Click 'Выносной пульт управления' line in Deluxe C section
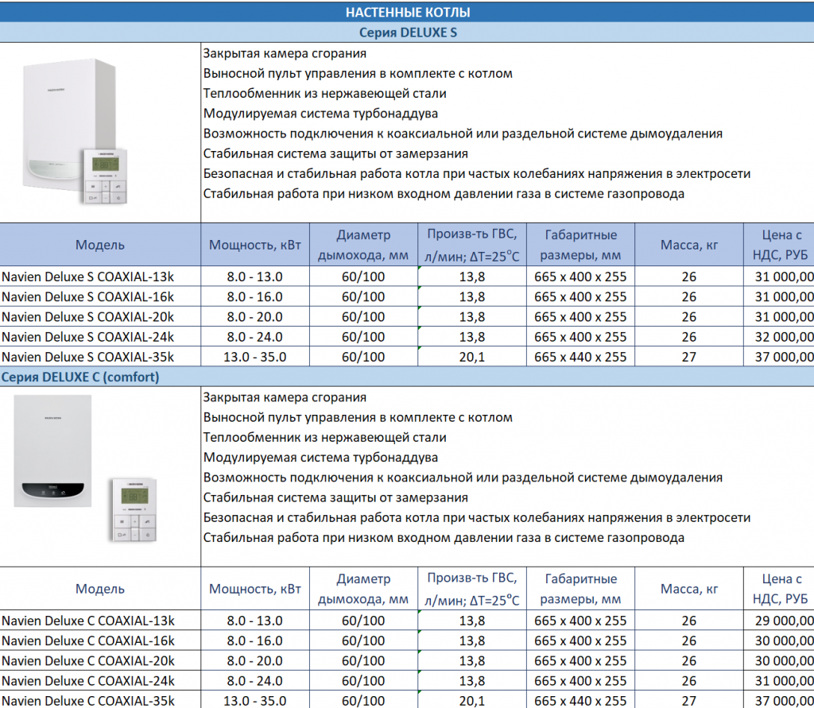Image resolution: width=814 pixels, height=708 pixels. (358, 417)
